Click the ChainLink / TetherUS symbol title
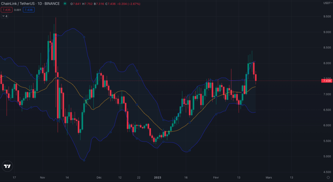The width and height of the screenshot is (333, 182). click(x=18, y=4)
